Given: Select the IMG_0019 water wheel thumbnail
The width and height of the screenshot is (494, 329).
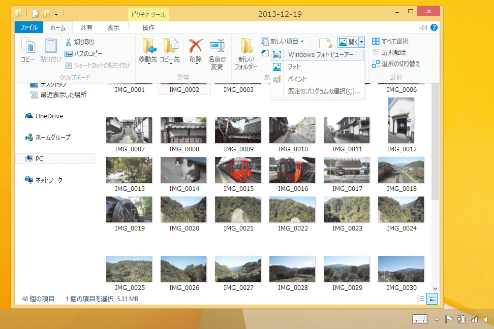Looking at the screenshot, I should point(129,210).
